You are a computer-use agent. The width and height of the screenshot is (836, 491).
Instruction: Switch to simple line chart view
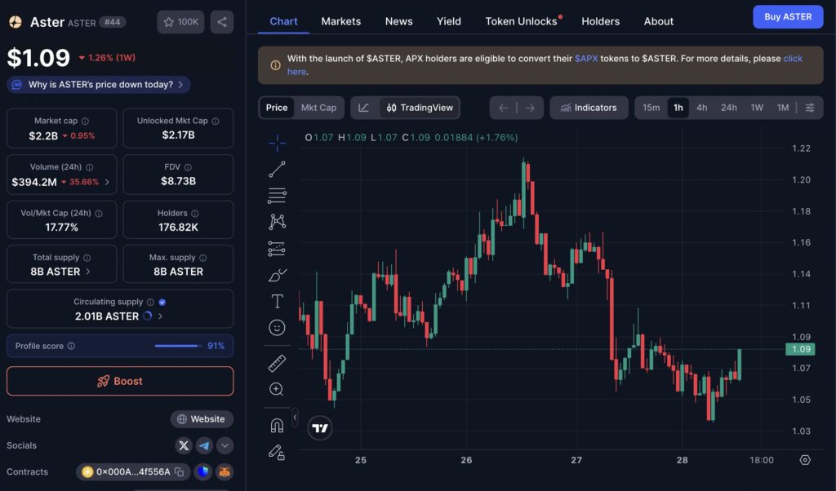coord(363,108)
